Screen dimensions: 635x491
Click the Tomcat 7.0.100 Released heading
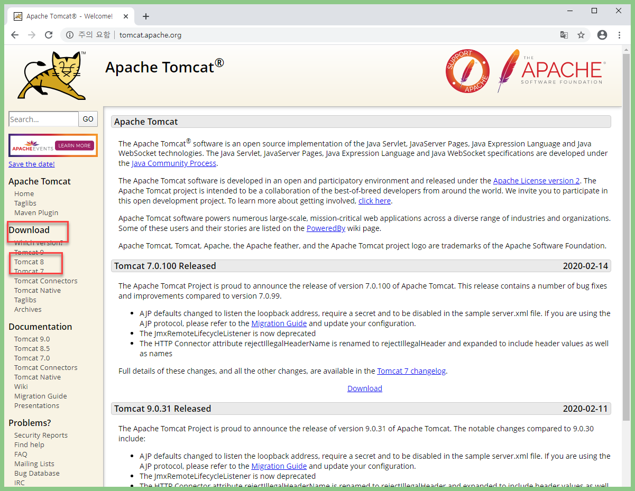tap(165, 265)
